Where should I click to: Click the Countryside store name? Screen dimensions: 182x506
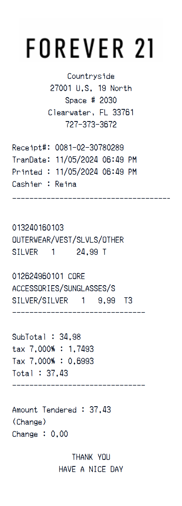point(91,76)
